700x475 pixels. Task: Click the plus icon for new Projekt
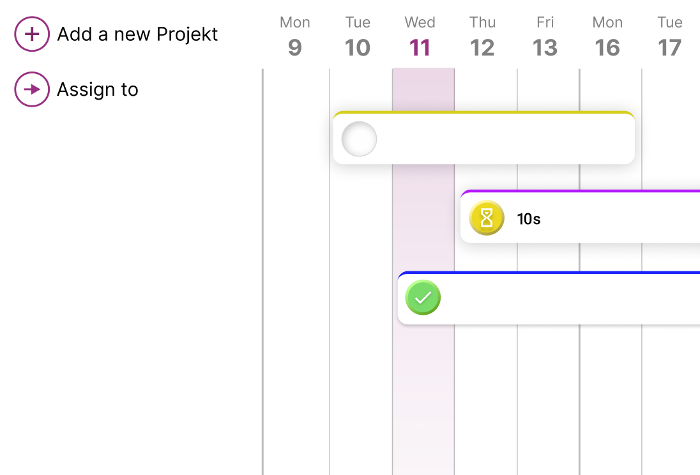pyautogui.click(x=32, y=34)
